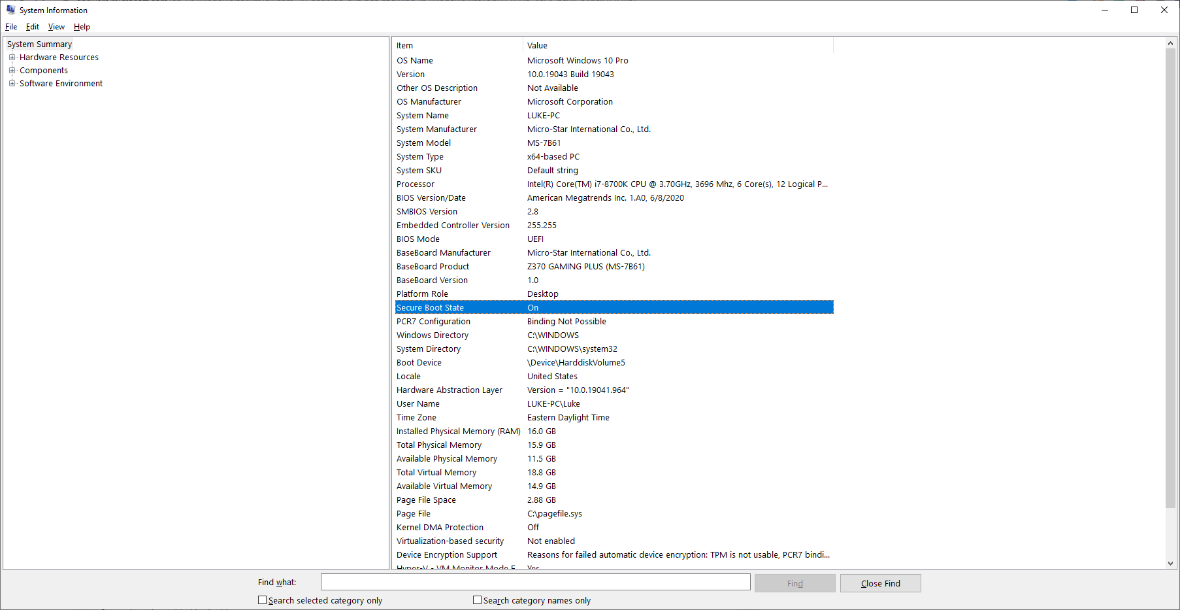Select Software Environment tree item
This screenshot has height=610, width=1180.
[61, 84]
